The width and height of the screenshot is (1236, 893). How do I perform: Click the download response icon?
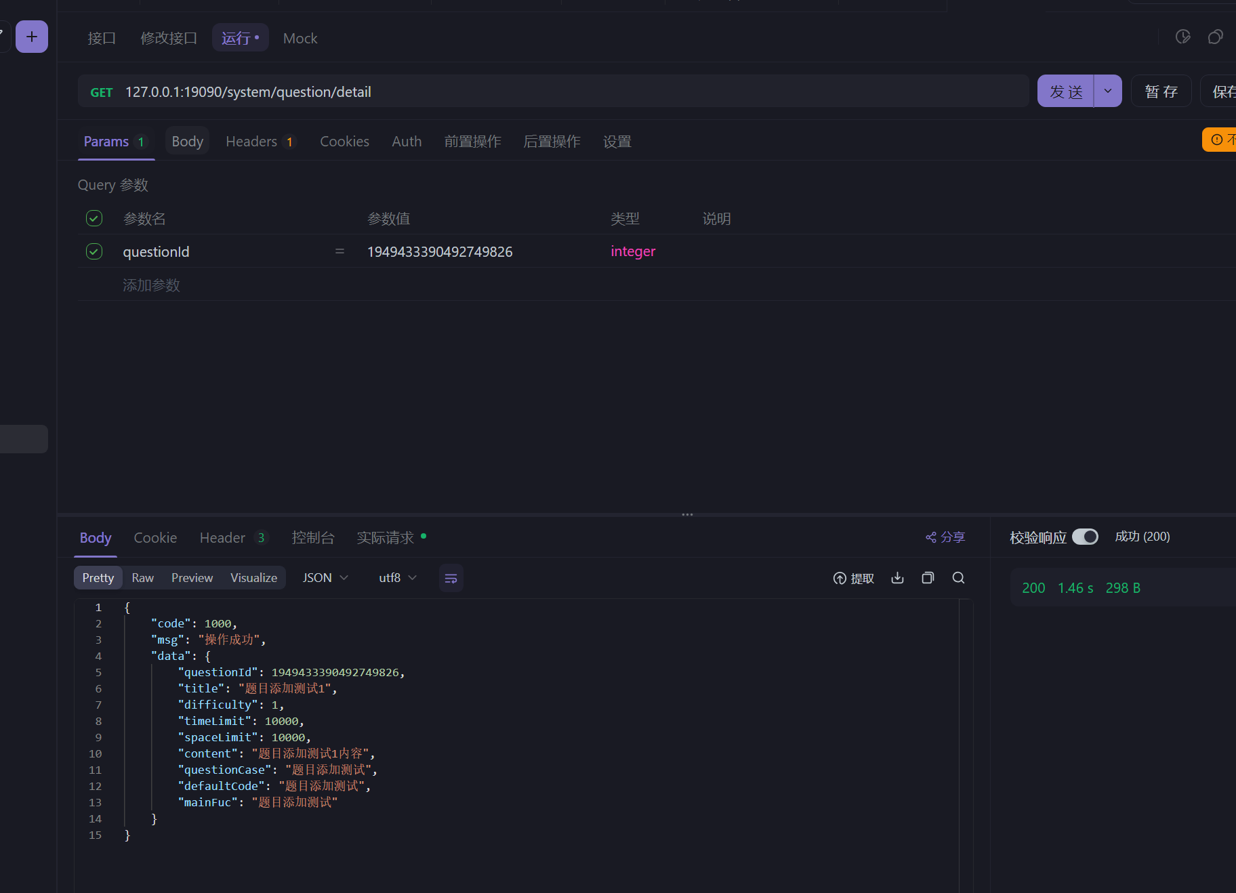click(x=898, y=578)
